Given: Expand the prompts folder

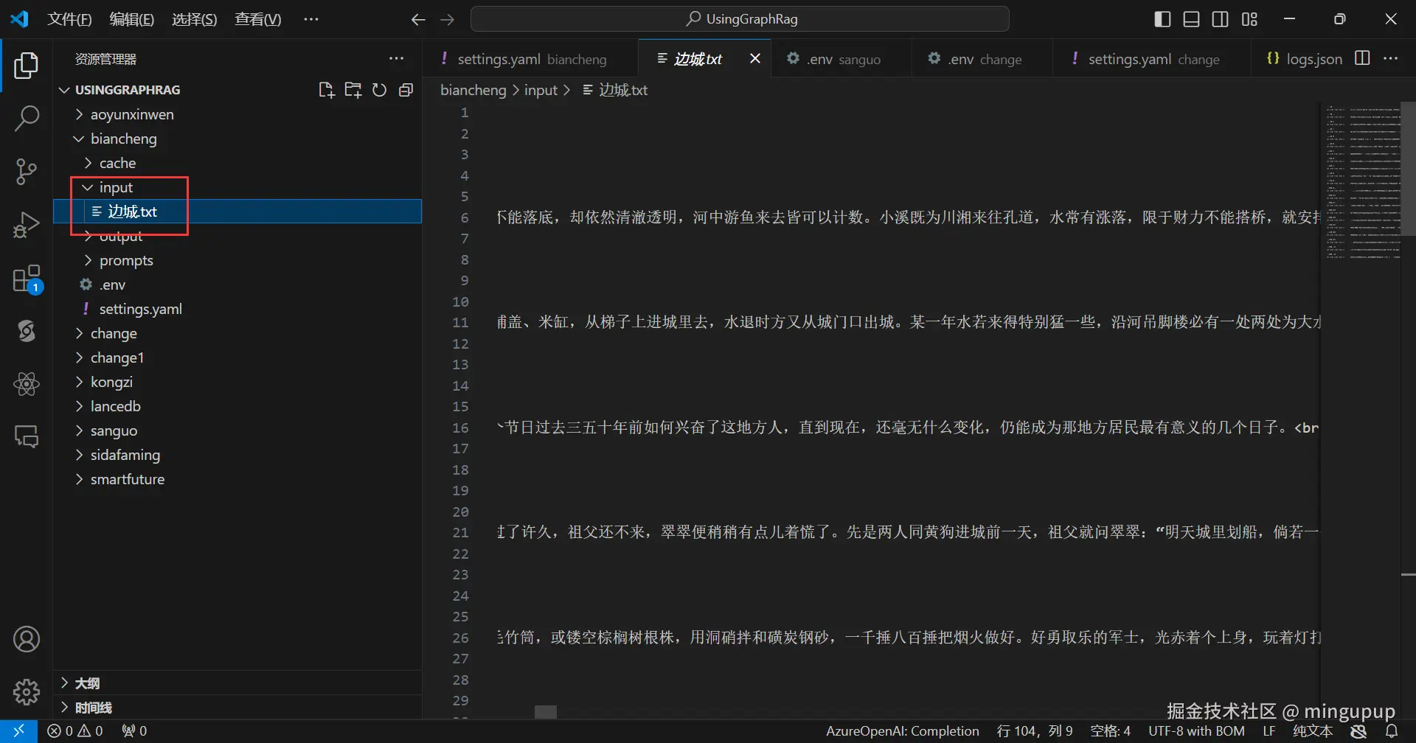Looking at the screenshot, I should 237,260.
